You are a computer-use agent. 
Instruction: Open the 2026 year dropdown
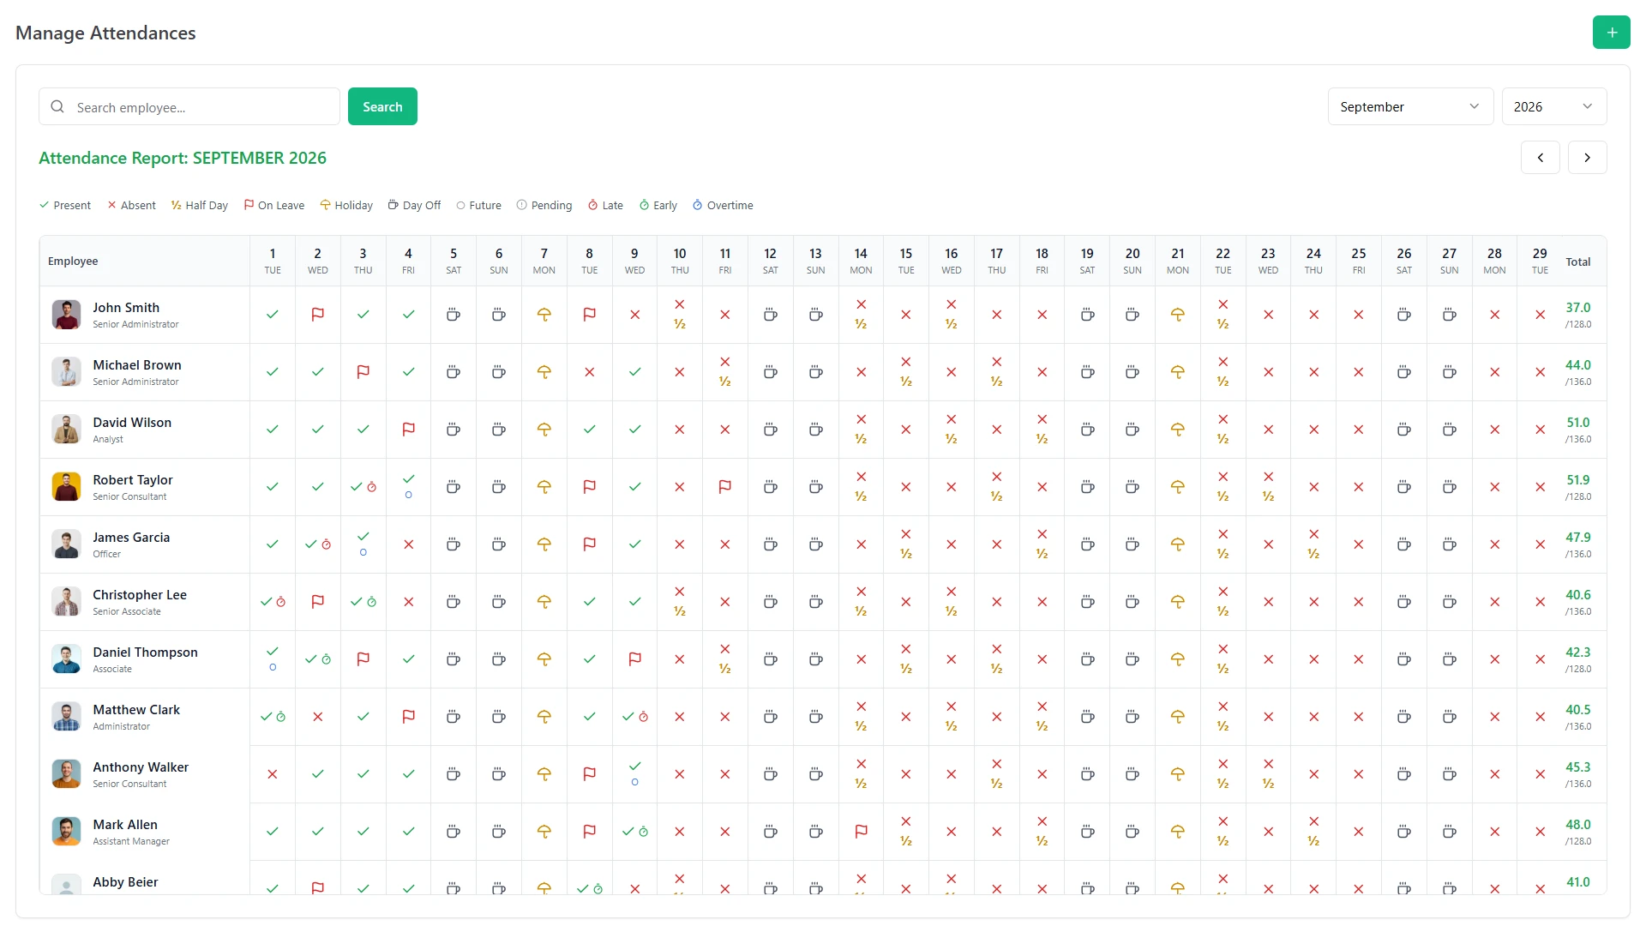pyautogui.click(x=1553, y=106)
